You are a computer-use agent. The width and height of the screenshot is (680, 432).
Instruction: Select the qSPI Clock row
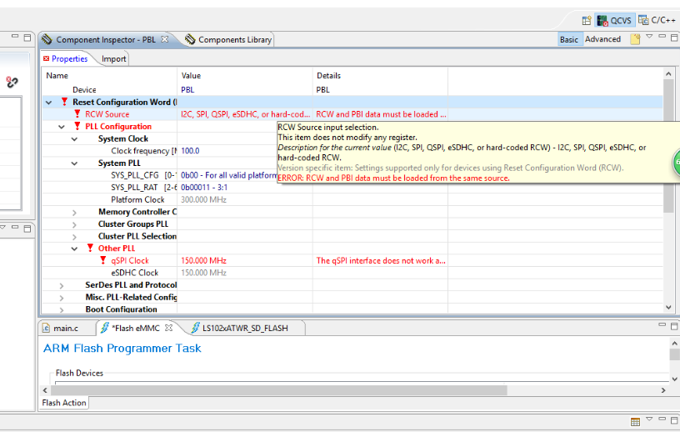(352, 260)
